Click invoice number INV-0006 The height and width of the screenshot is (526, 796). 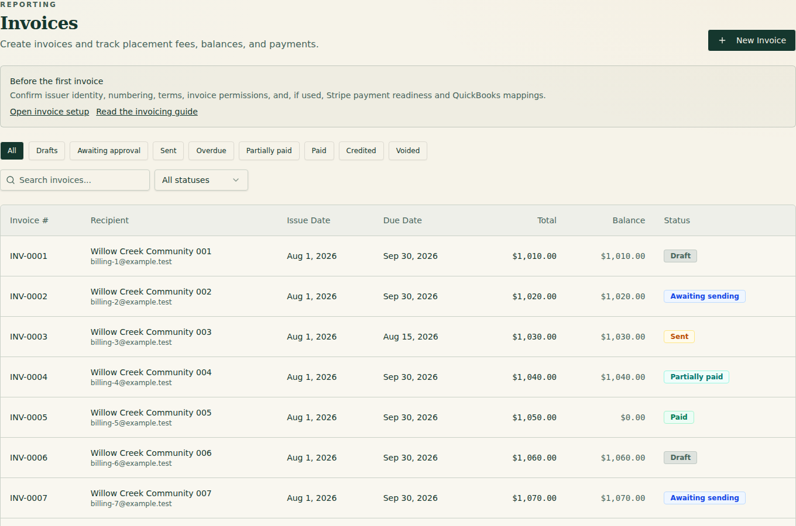pos(29,458)
